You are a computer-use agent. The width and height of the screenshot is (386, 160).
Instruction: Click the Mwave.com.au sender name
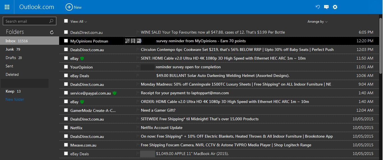[83, 145]
